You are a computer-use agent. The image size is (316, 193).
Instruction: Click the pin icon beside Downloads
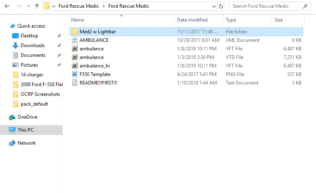[x=59, y=46]
